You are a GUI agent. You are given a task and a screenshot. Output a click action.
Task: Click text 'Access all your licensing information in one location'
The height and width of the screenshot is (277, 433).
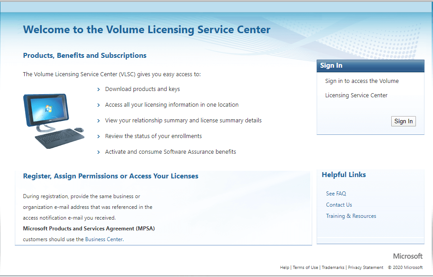[x=172, y=105]
